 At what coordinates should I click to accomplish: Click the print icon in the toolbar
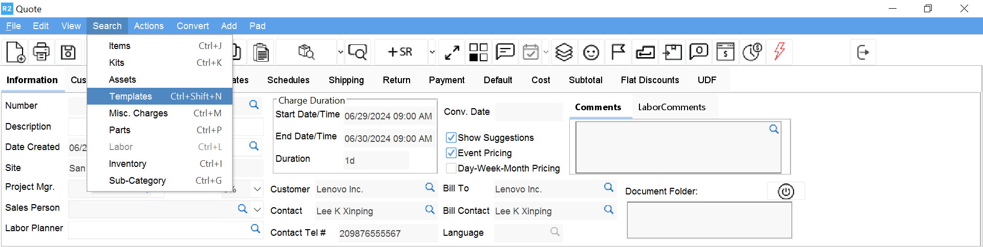click(41, 52)
